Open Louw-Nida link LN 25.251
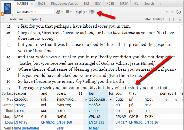Image resolution: width=184 pixels, height=130 pixels. (96, 122)
